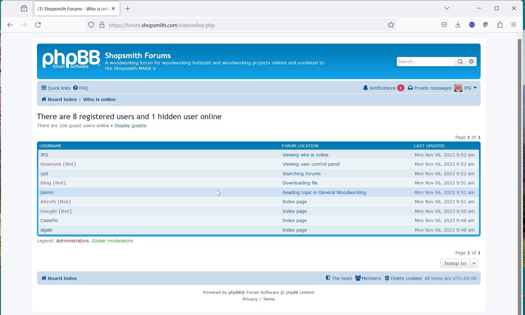This screenshot has height=315, width=525.
Task: Open the Firefox application hamburger menu
Action: [x=514, y=25]
